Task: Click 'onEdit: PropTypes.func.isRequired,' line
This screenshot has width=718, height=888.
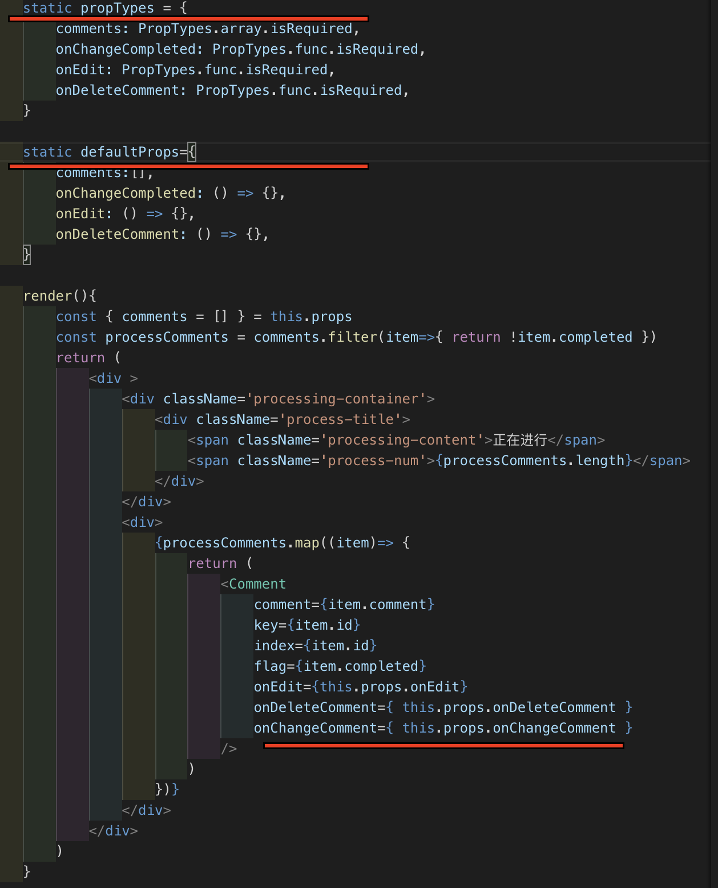Action: pos(195,70)
